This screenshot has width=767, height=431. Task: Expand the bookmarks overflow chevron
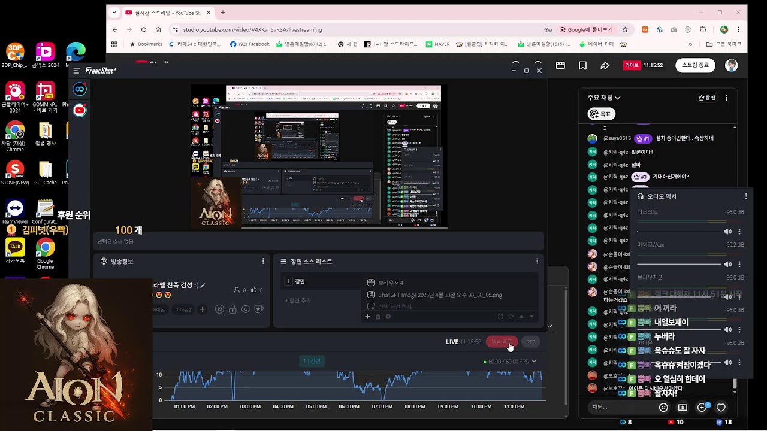(x=690, y=44)
